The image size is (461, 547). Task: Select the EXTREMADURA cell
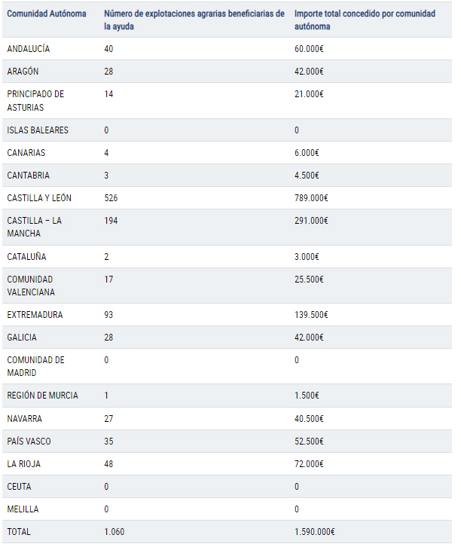point(35,314)
